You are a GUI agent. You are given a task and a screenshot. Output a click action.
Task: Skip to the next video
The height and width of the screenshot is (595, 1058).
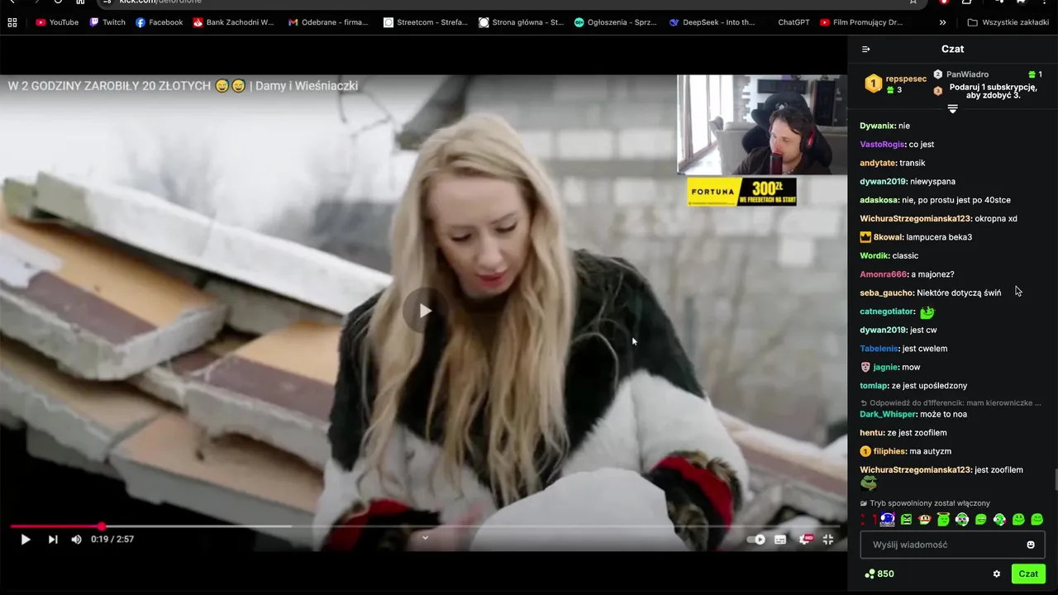pos(53,539)
